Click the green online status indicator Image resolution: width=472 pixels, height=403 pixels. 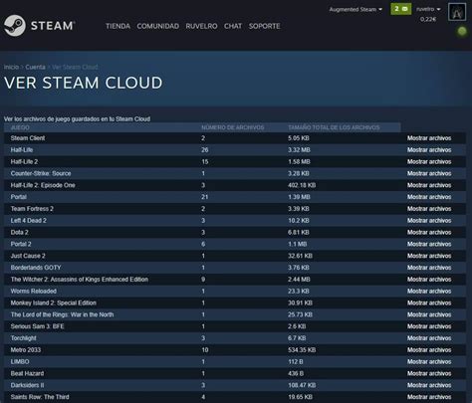[462, 32]
